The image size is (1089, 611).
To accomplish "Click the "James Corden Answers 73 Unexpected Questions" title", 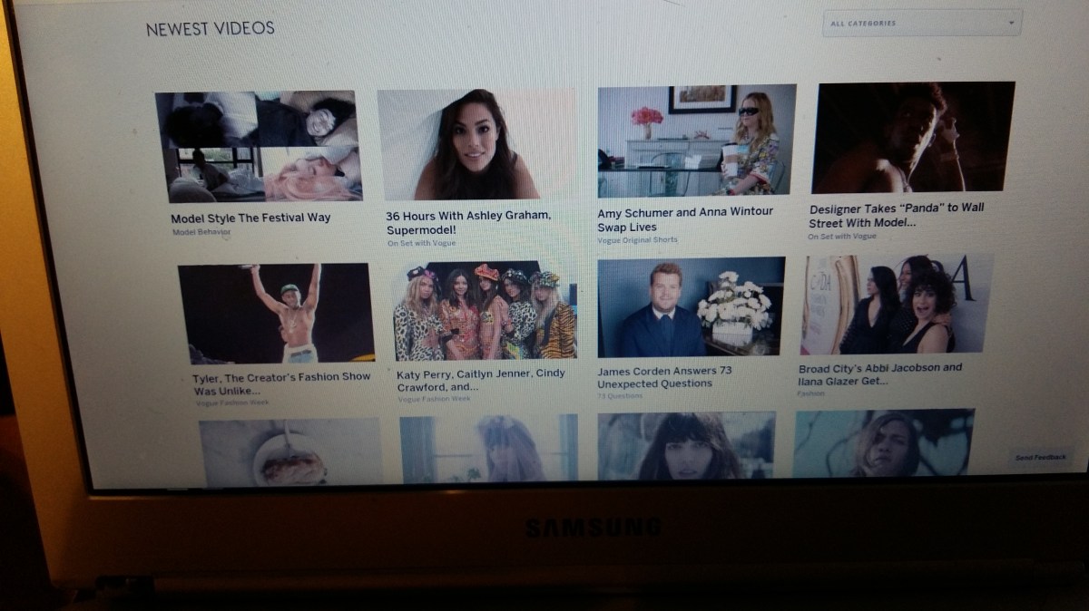I will point(664,377).
